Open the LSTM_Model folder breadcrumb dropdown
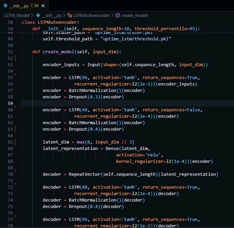The height and width of the screenshot is (228, 234). coord(16,15)
